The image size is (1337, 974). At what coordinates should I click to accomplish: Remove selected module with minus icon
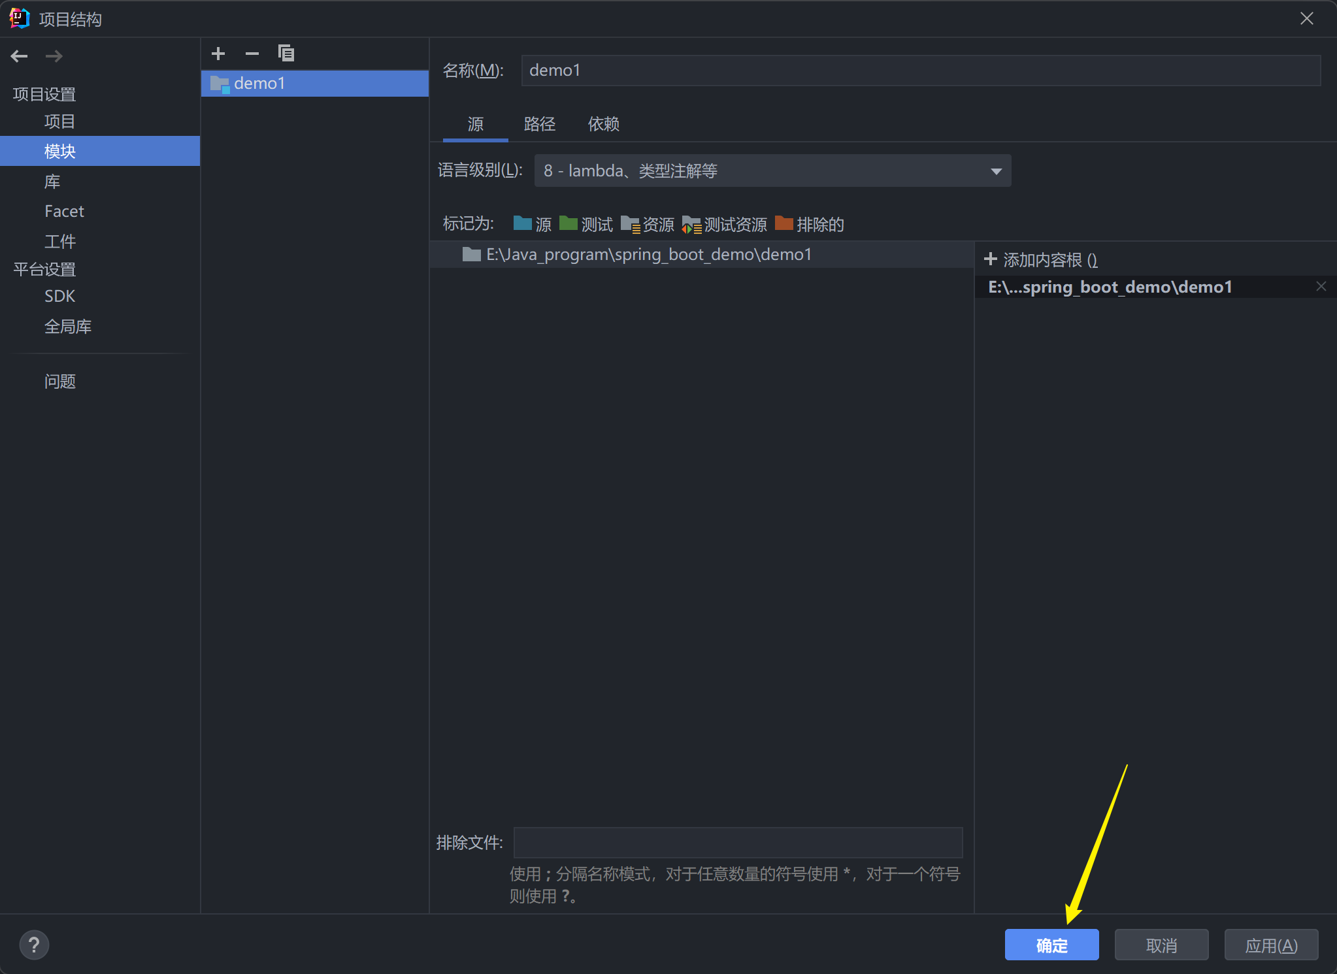point(252,54)
